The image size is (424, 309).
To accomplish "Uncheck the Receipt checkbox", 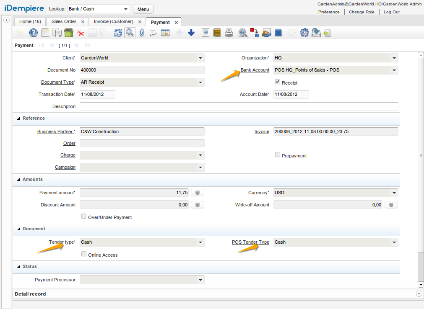I will click(277, 82).
